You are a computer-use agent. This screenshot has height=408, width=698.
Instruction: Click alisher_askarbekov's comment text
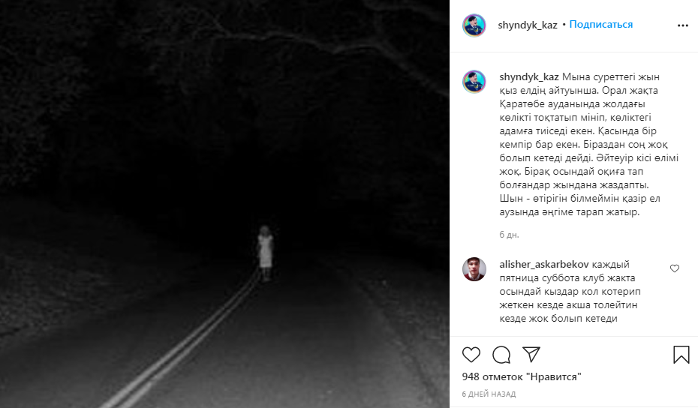(x=570, y=292)
